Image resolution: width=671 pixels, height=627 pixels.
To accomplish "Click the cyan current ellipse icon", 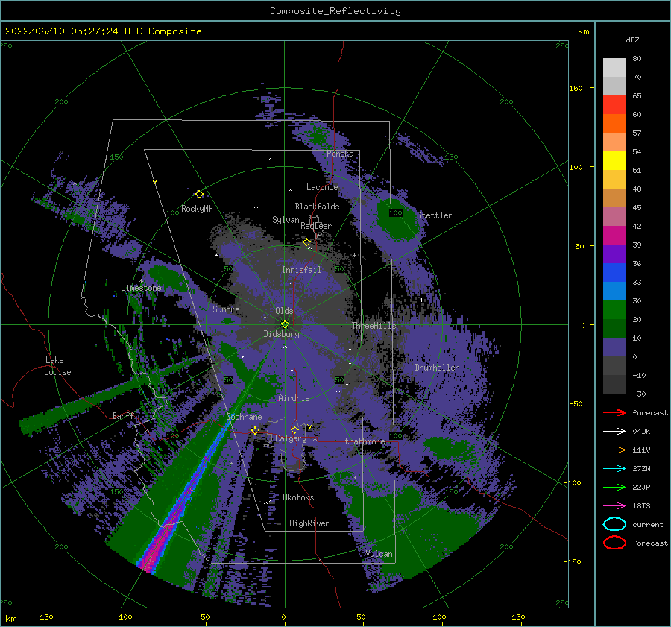I will (614, 524).
